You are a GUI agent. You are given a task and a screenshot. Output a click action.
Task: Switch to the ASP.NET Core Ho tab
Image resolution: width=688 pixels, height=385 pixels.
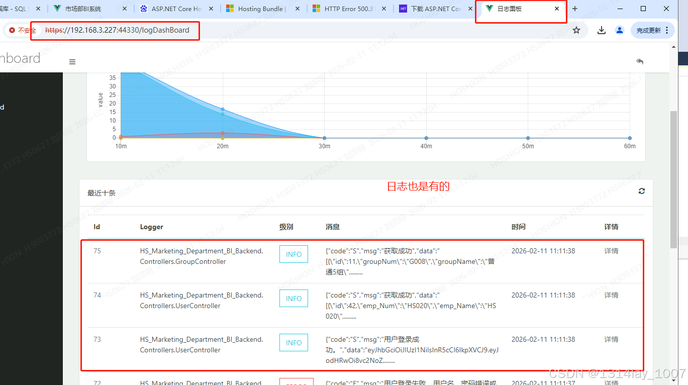pos(176,9)
